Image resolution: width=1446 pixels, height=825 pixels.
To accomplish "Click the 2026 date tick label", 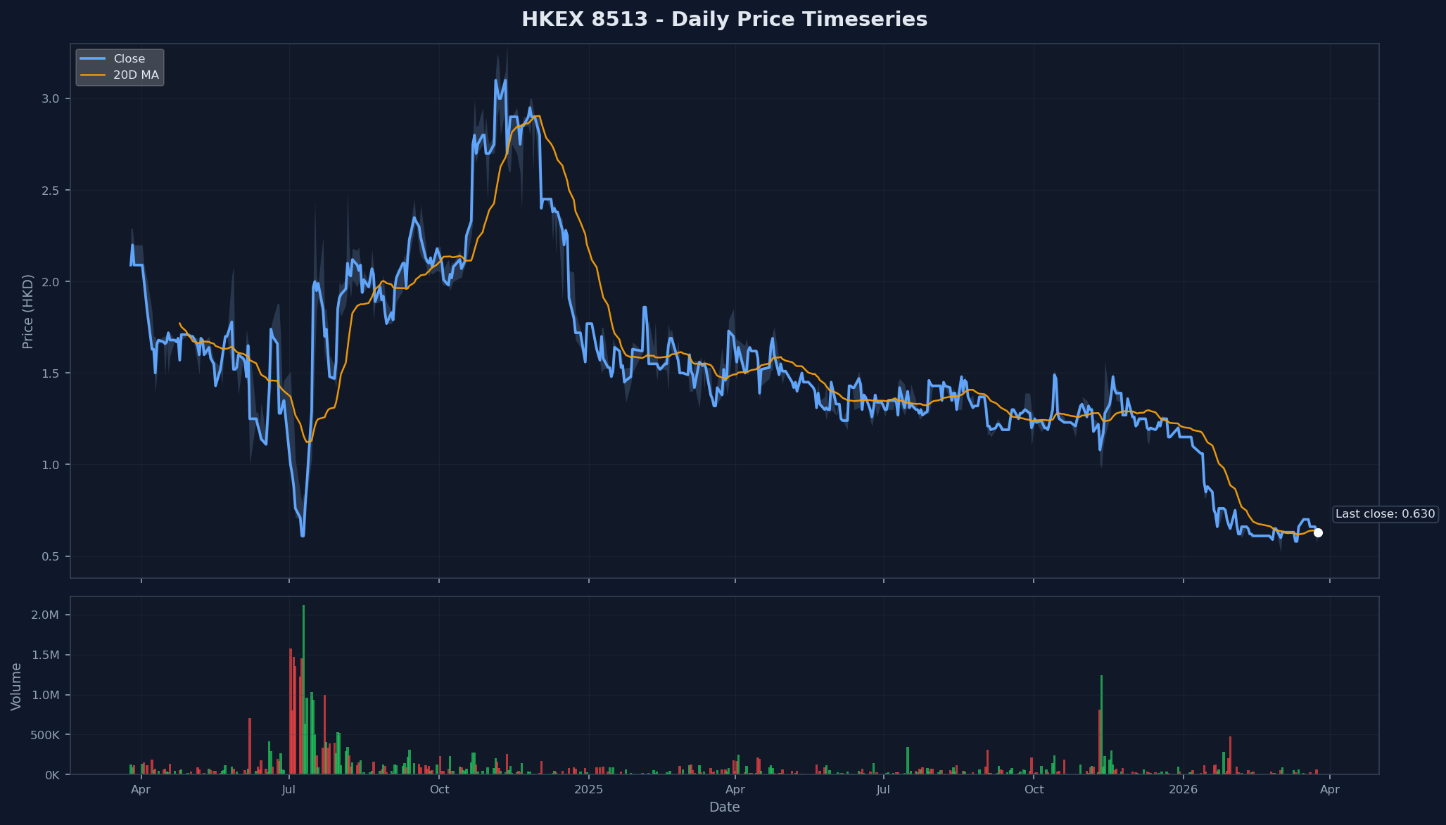I will [x=1183, y=790].
